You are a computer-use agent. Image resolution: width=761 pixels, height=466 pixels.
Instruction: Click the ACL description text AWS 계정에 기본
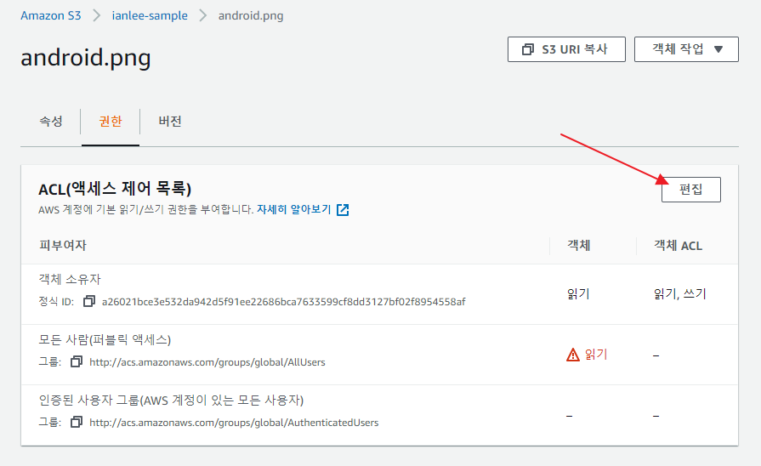pyautogui.click(x=145, y=210)
